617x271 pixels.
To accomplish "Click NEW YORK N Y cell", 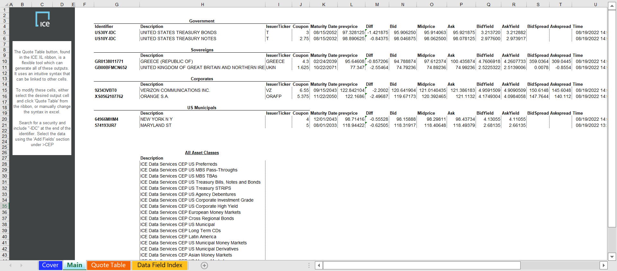I will [202, 119].
